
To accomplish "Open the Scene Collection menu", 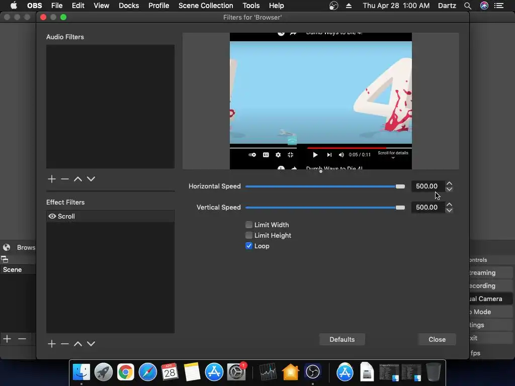I will pos(206,6).
